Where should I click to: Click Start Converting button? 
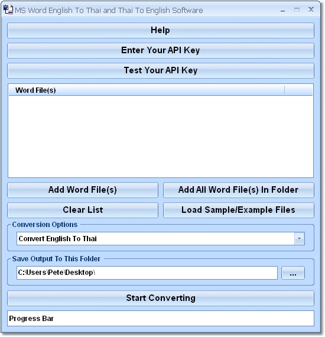(161, 298)
